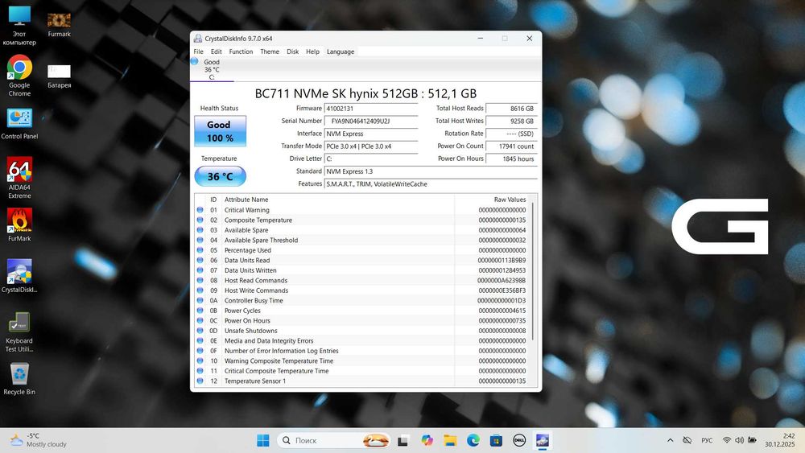Click the Firmware field 41002131
Image resolution: width=805 pixels, height=453 pixels.
pyautogui.click(x=370, y=109)
